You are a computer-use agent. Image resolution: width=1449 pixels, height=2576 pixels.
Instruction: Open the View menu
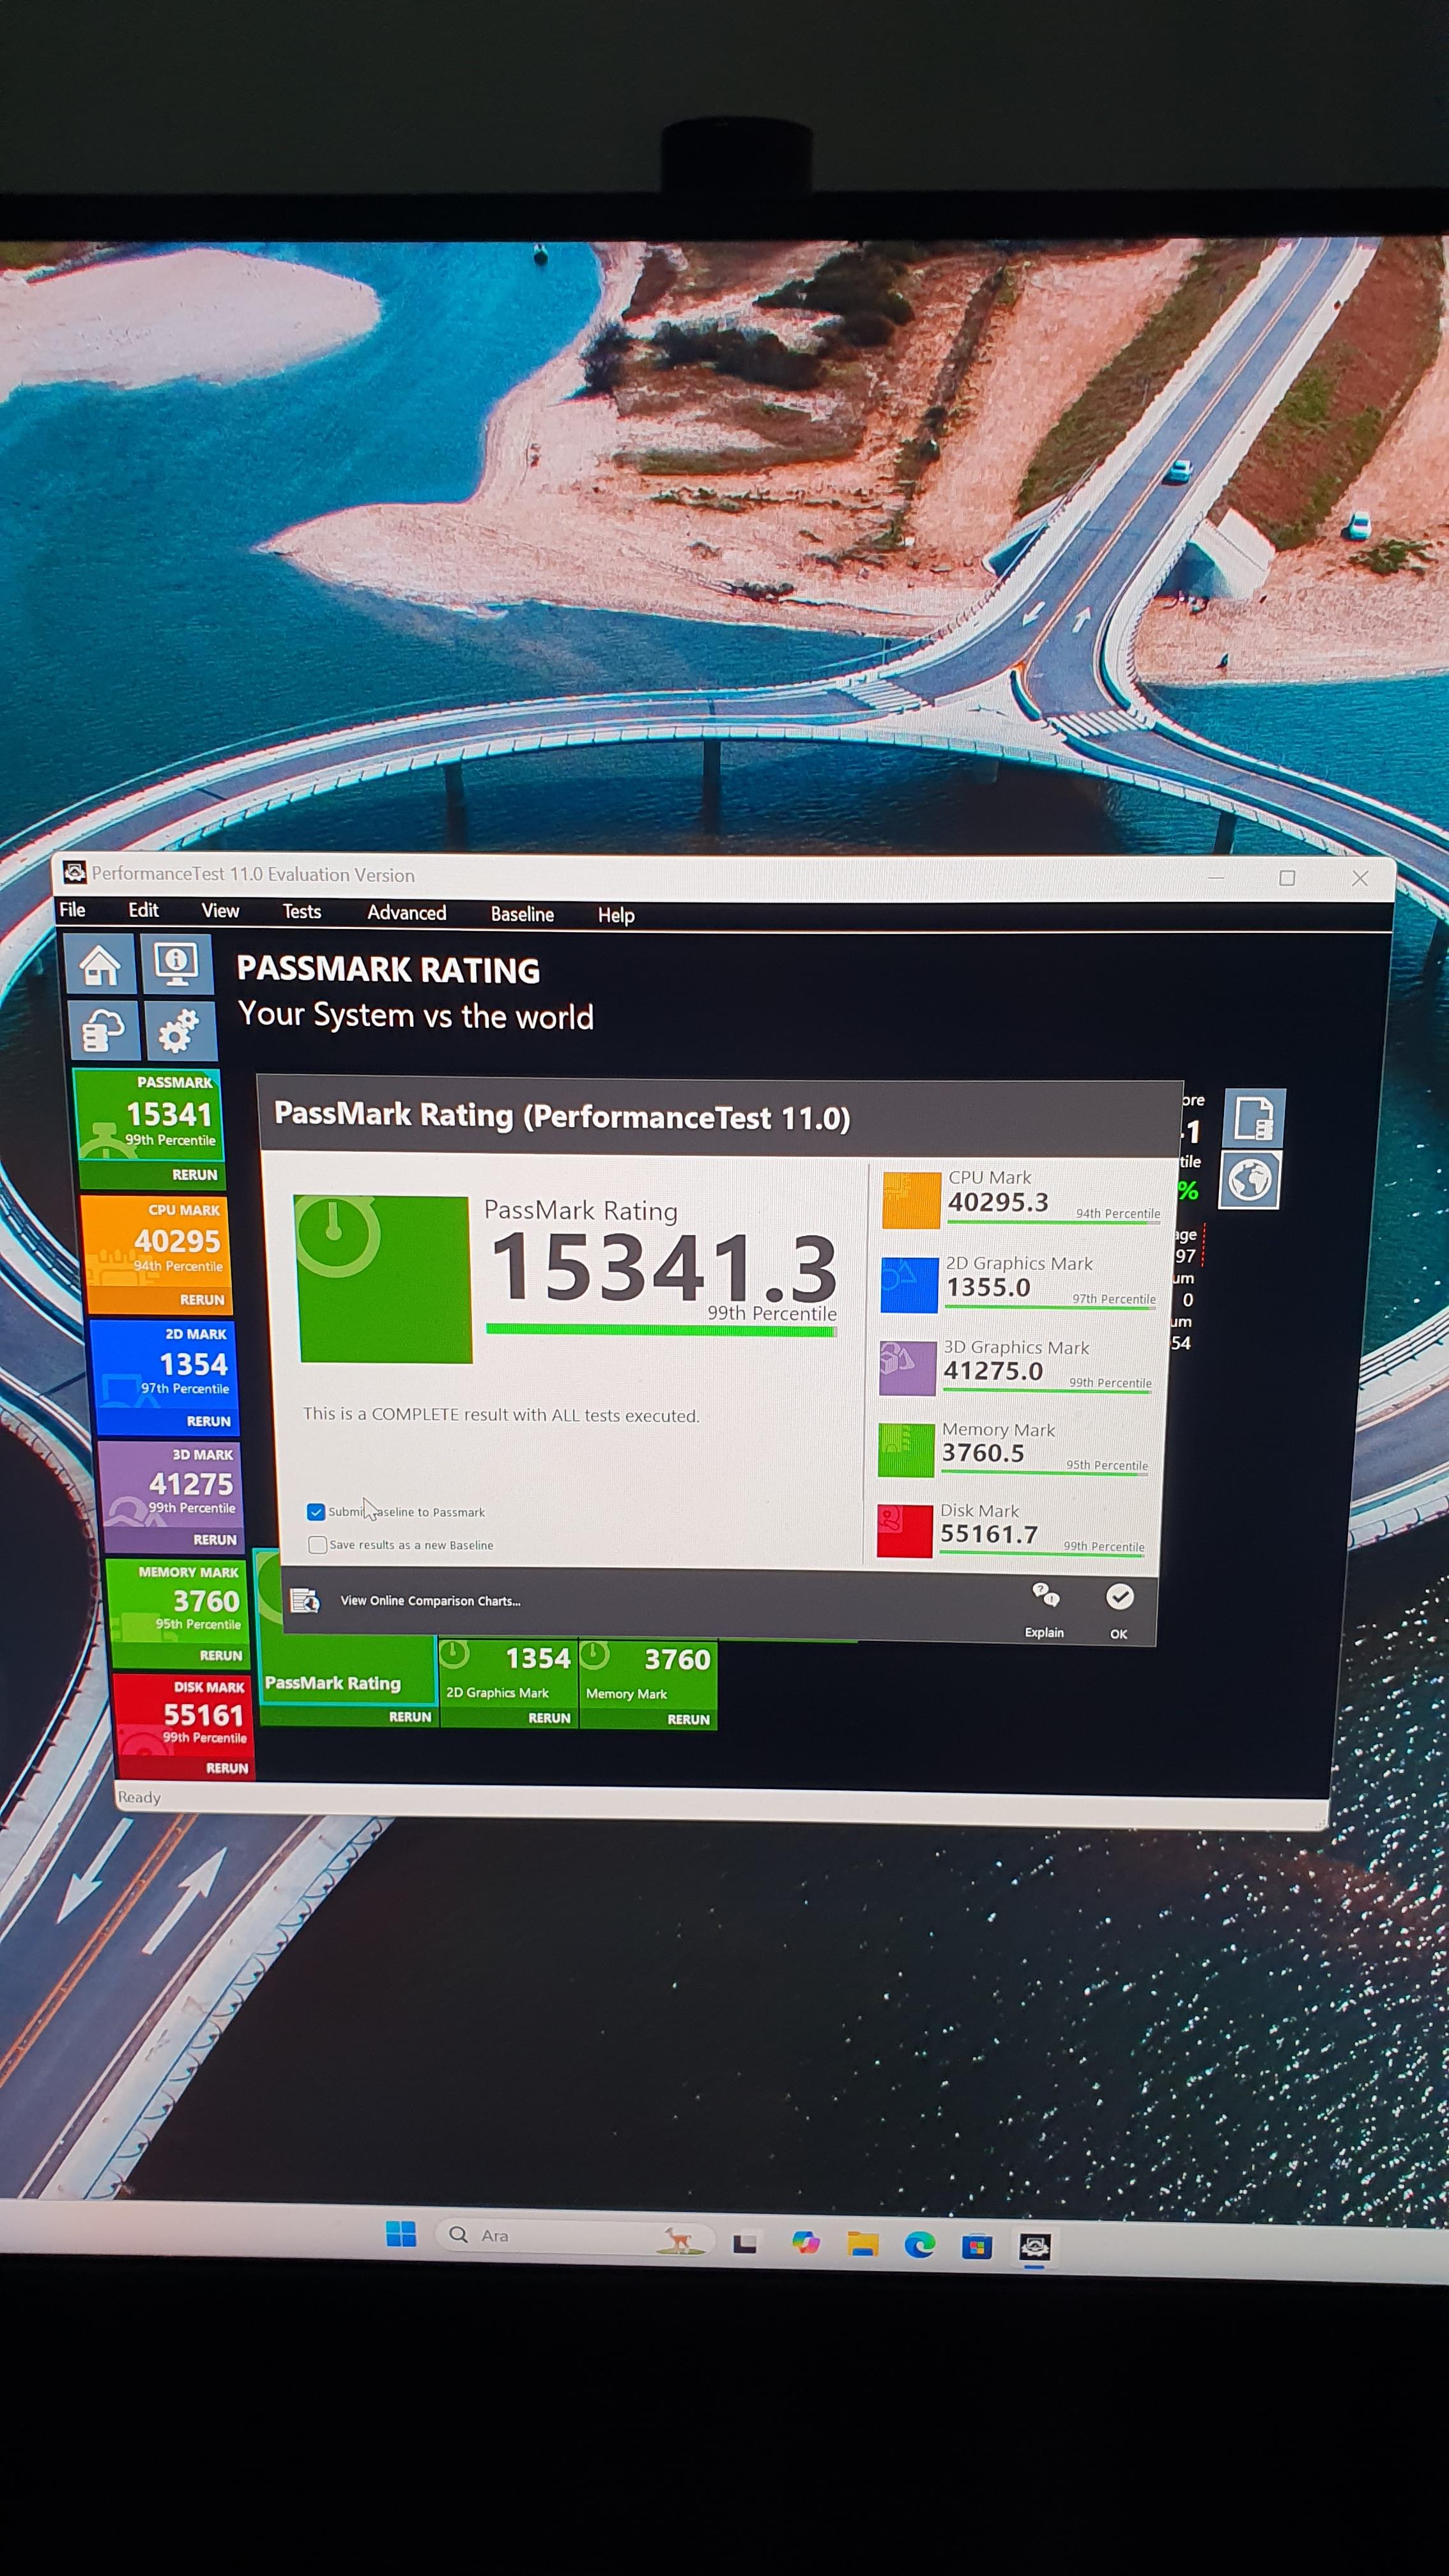tap(220, 911)
